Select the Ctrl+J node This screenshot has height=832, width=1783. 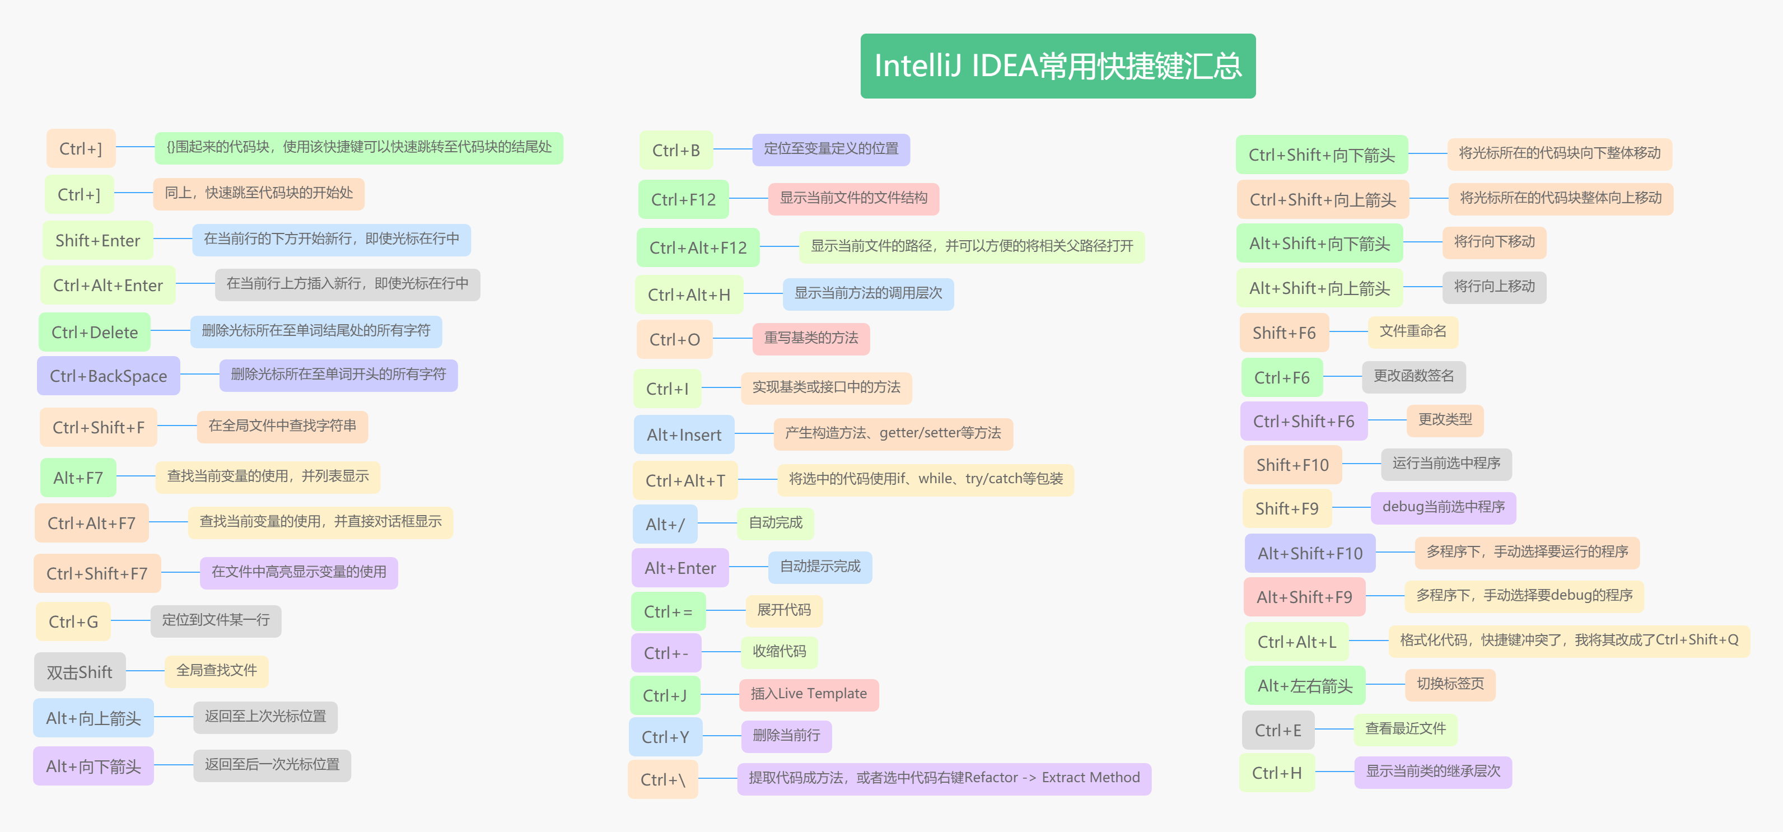pyautogui.click(x=665, y=695)
